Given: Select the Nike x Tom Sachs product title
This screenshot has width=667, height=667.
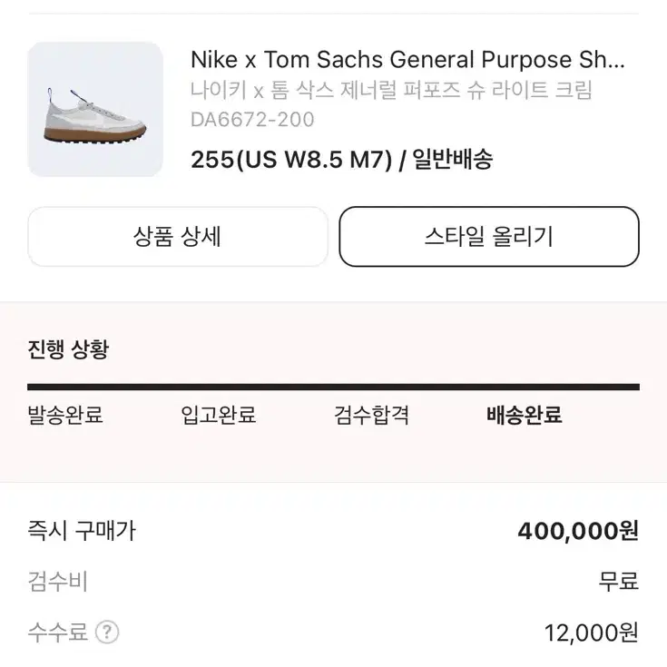Looking at the screenshot, I should tap(407, 59).
